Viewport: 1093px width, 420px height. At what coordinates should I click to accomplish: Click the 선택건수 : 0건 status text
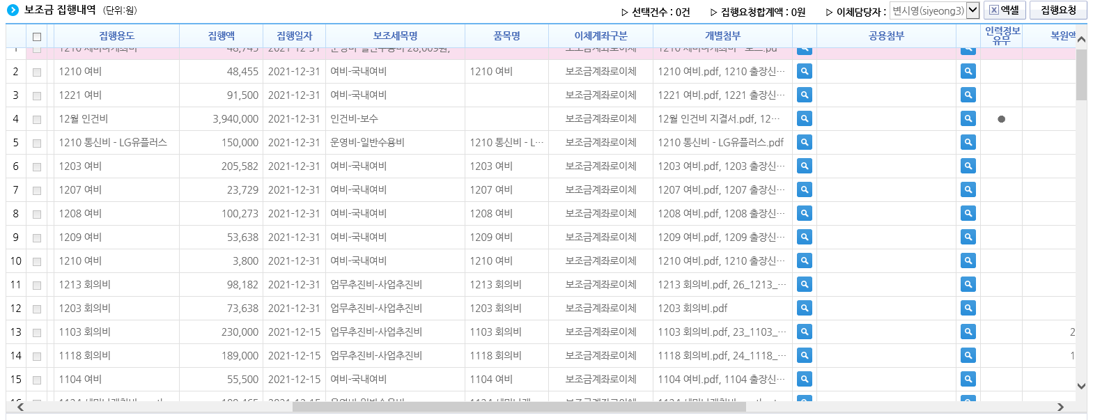point(656,12)
